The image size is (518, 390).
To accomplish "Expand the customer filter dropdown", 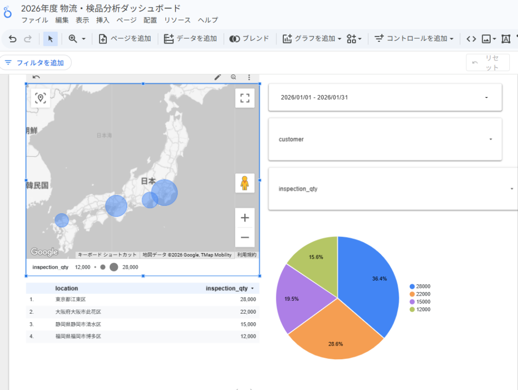I will (385, 139).
